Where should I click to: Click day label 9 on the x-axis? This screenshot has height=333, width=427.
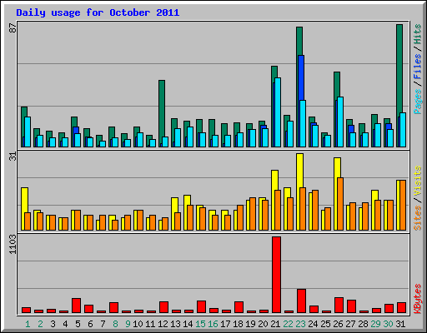pos(128,324)
